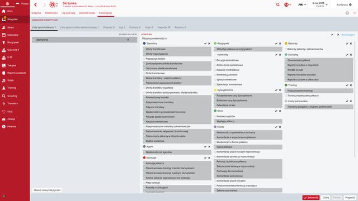Select all Rozgrywki options with checkmark
Image resolution: width=358 pixels, height=201 pixels.
(x=276, y=44)
